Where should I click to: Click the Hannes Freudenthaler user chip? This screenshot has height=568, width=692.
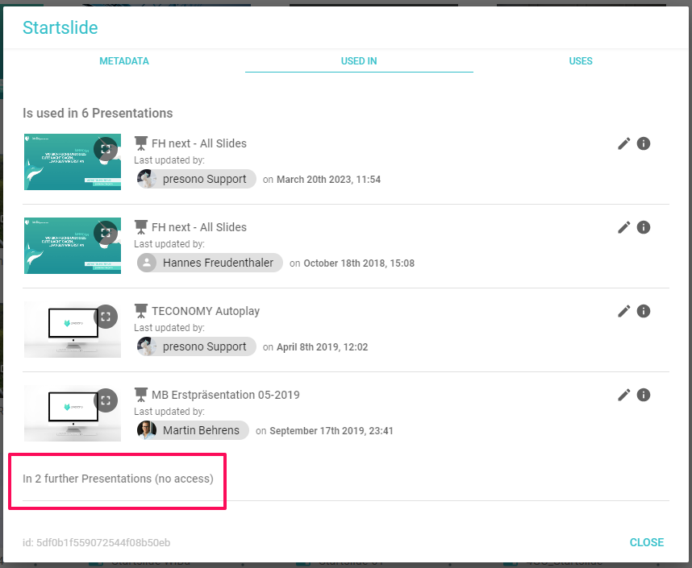(x=210, y=263)
